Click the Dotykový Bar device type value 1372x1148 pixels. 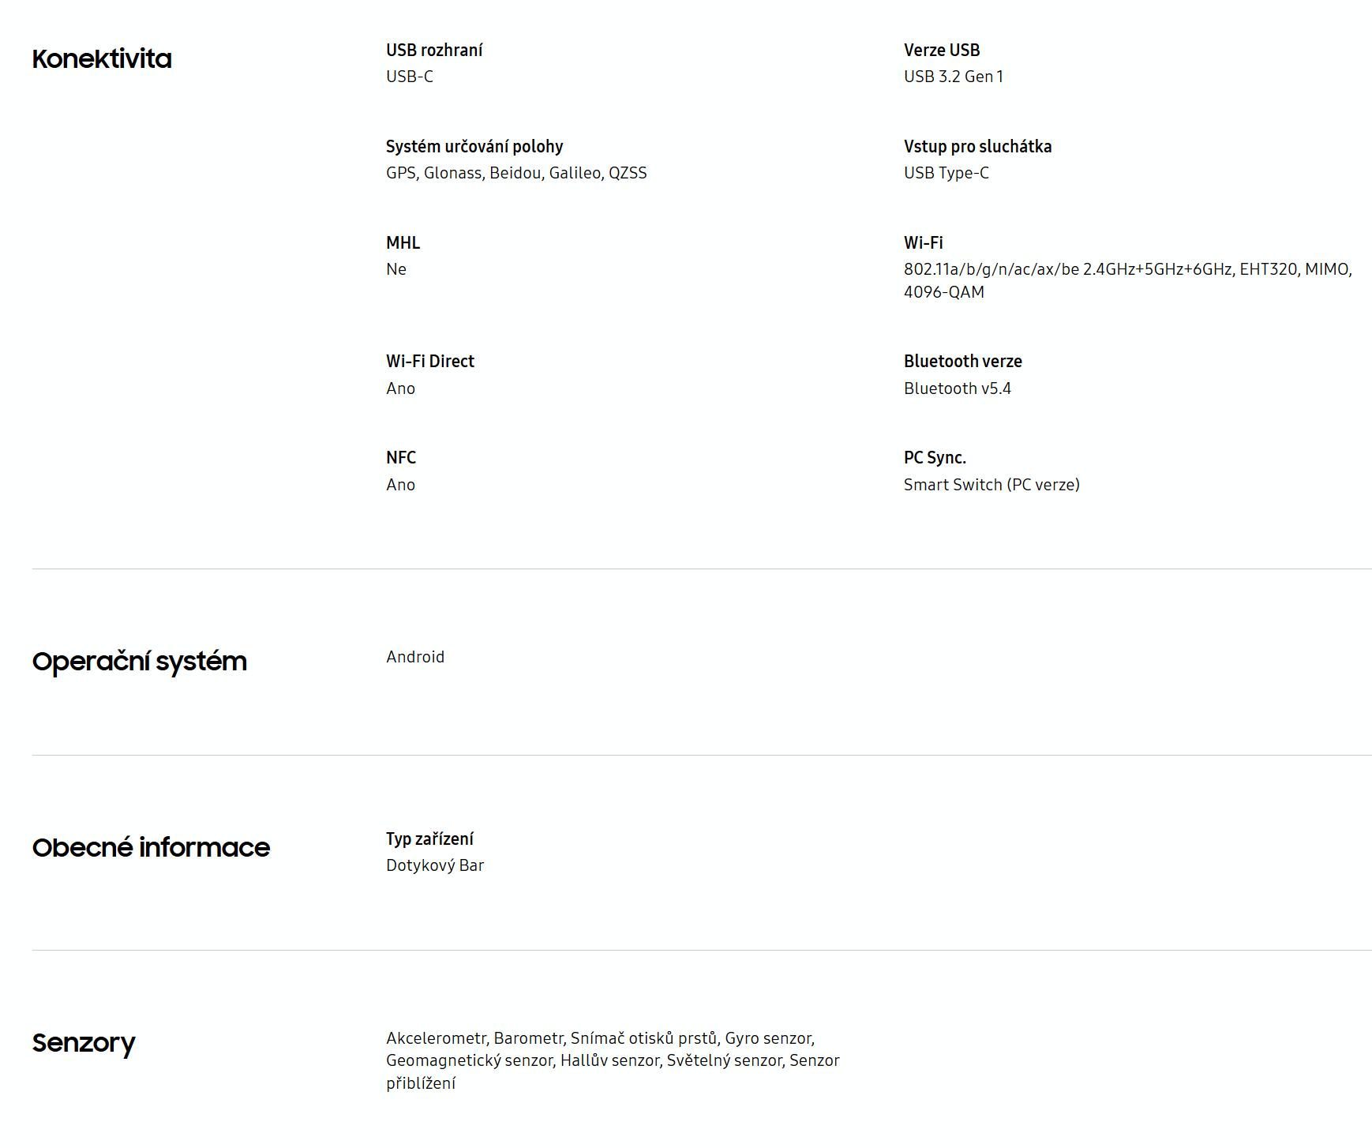tap(435, 865)
